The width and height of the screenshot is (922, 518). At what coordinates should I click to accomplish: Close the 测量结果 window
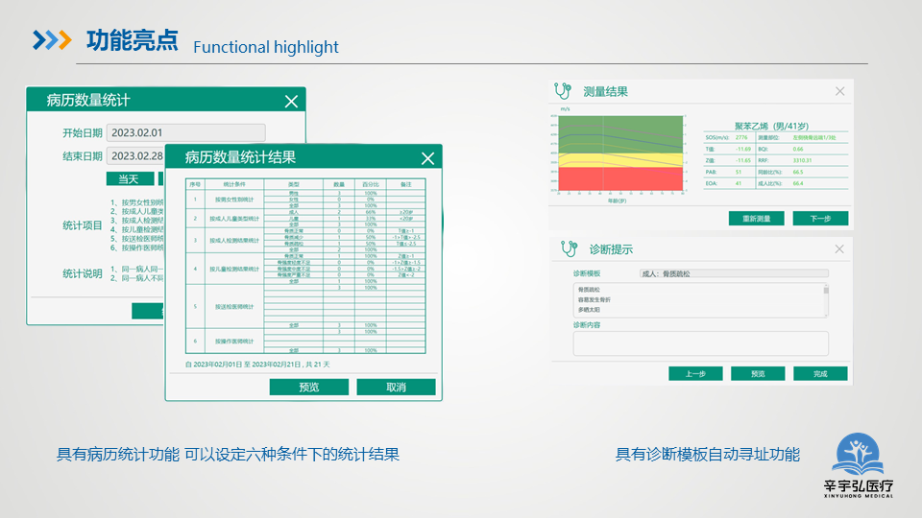(839, 91)
